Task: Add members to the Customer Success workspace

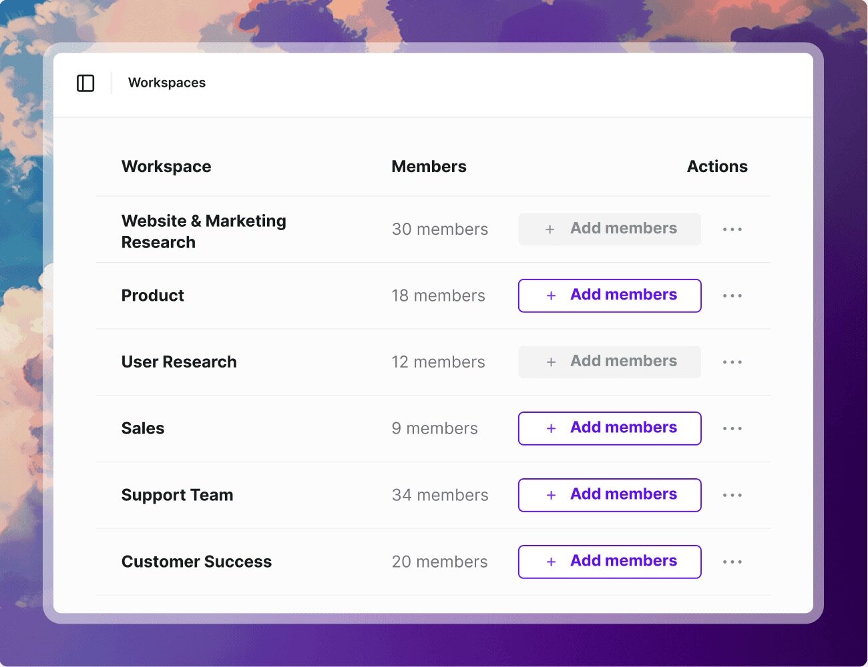Action: (x=610, y=562)
